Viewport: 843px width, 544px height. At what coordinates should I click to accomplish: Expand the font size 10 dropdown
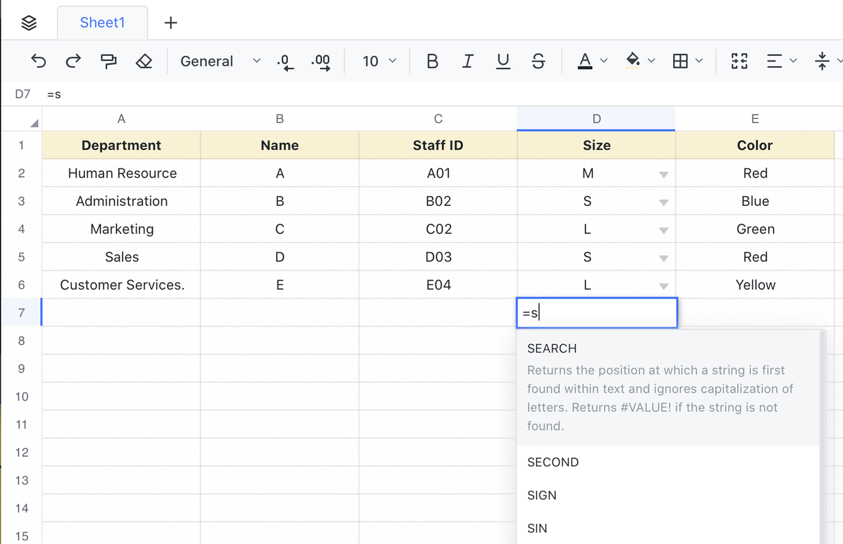point(379,61)
